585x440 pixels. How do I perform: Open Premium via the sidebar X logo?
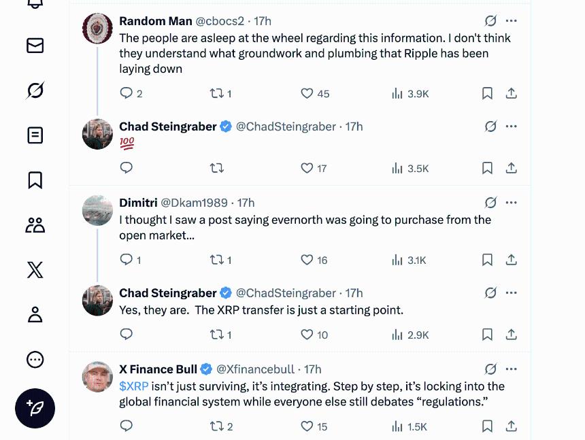[35, 270]
